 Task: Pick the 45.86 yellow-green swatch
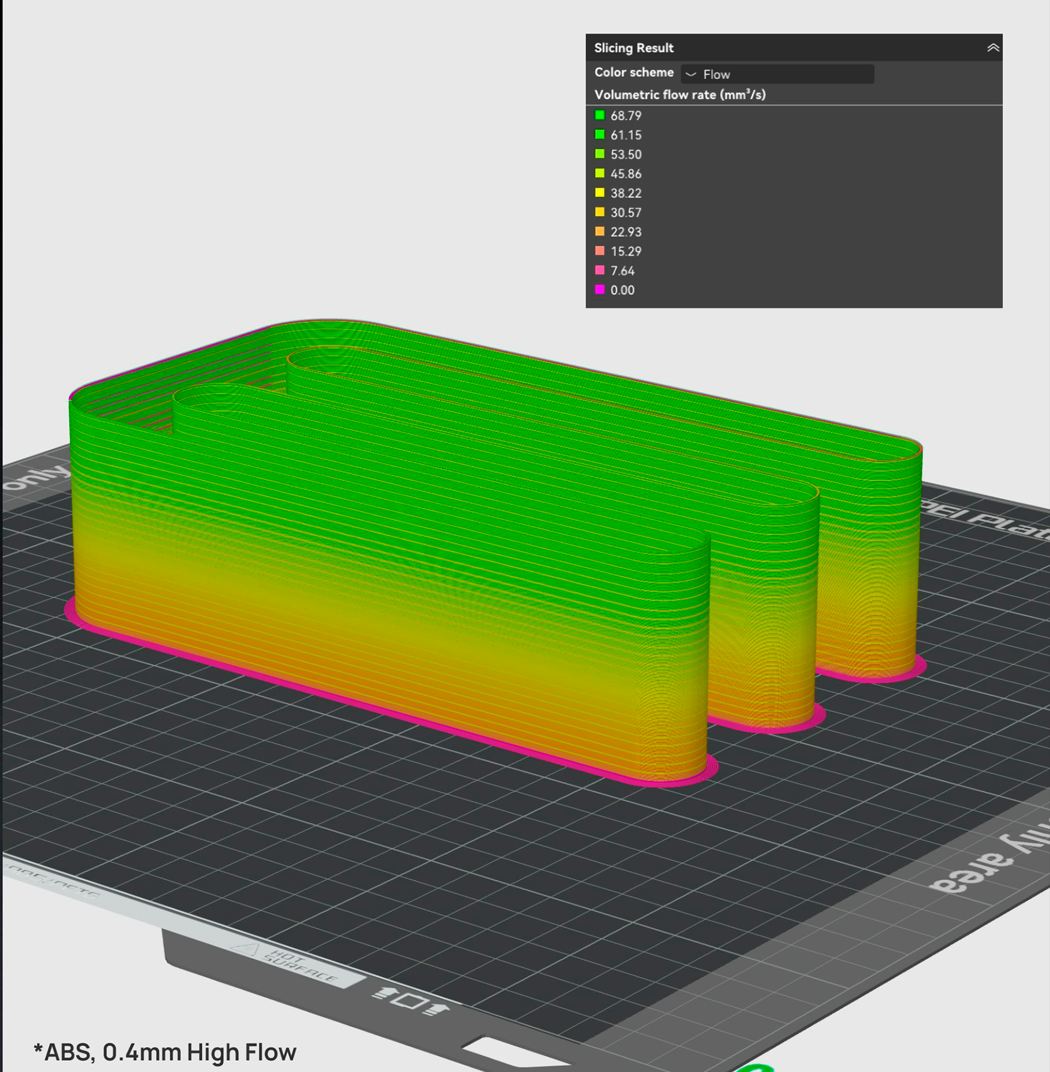tap(600, 174)
